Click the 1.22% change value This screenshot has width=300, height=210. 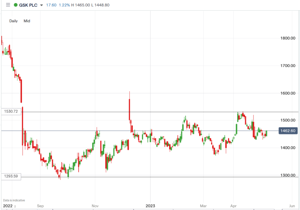[x=65, y=5]
